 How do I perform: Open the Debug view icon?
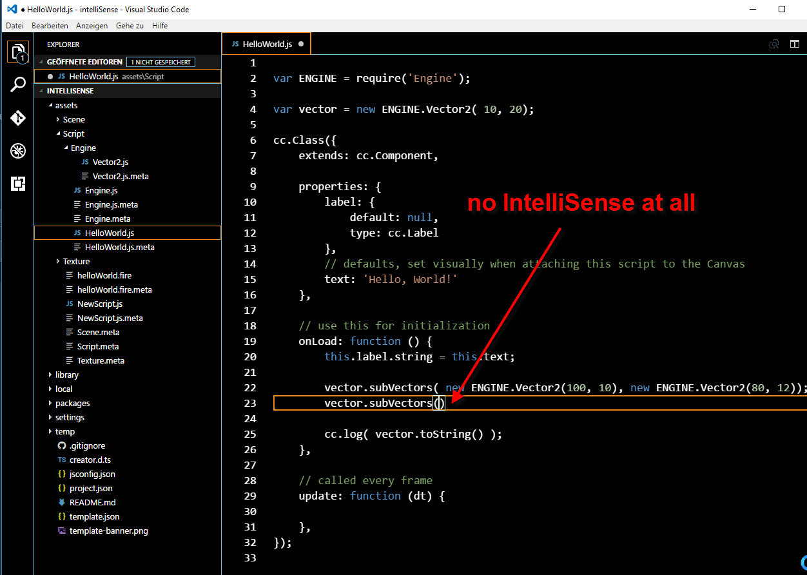pyautogui.click(x=17, y=151)
